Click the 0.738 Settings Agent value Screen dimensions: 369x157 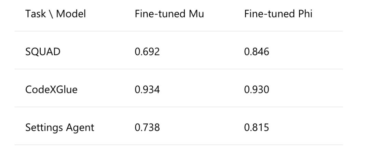point(147,128)
